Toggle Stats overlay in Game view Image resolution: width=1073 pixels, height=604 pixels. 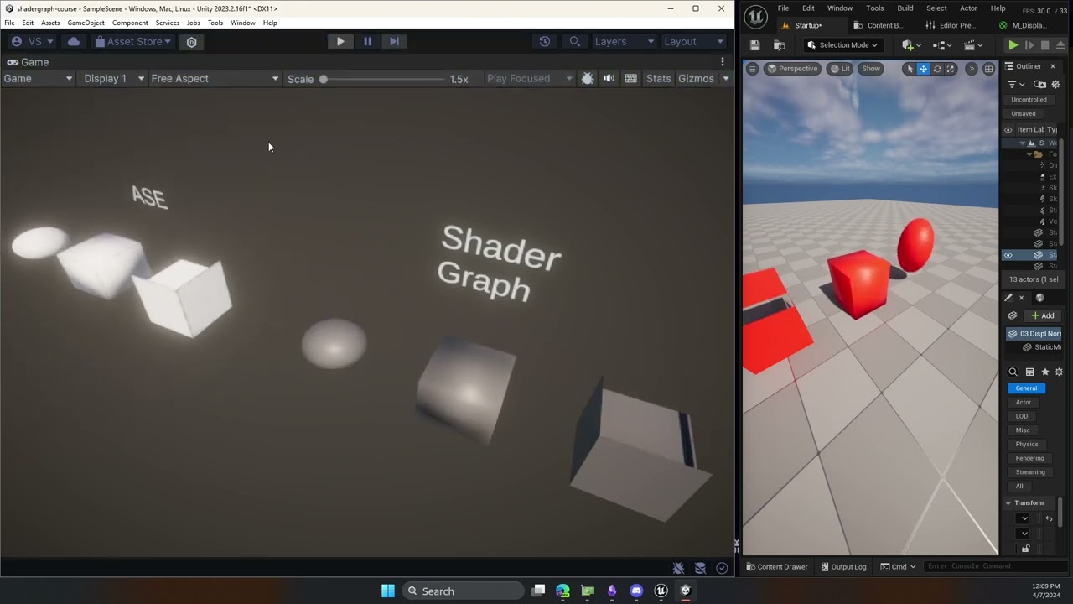[658, 78]
